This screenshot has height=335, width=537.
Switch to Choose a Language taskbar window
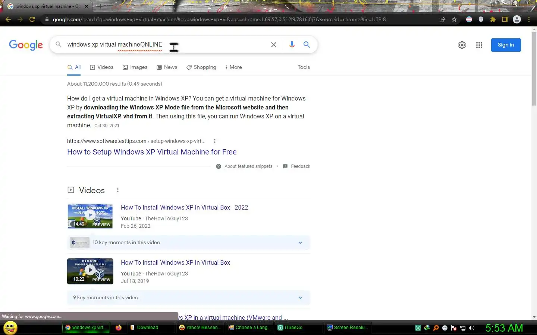(x=249, y=328)
